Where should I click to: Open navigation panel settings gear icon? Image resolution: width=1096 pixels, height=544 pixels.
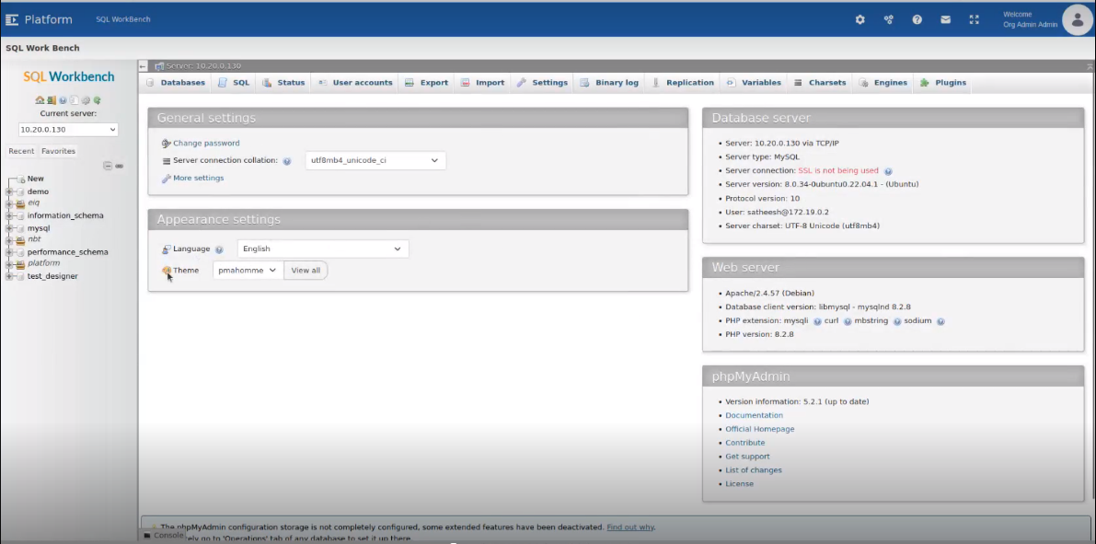(x=86, y=100)
